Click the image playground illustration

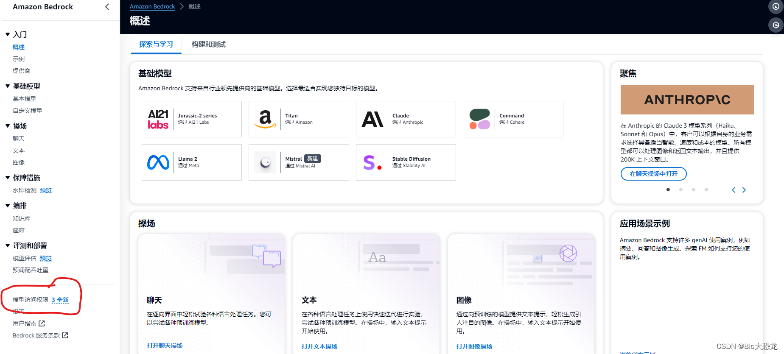click(548, 263)
